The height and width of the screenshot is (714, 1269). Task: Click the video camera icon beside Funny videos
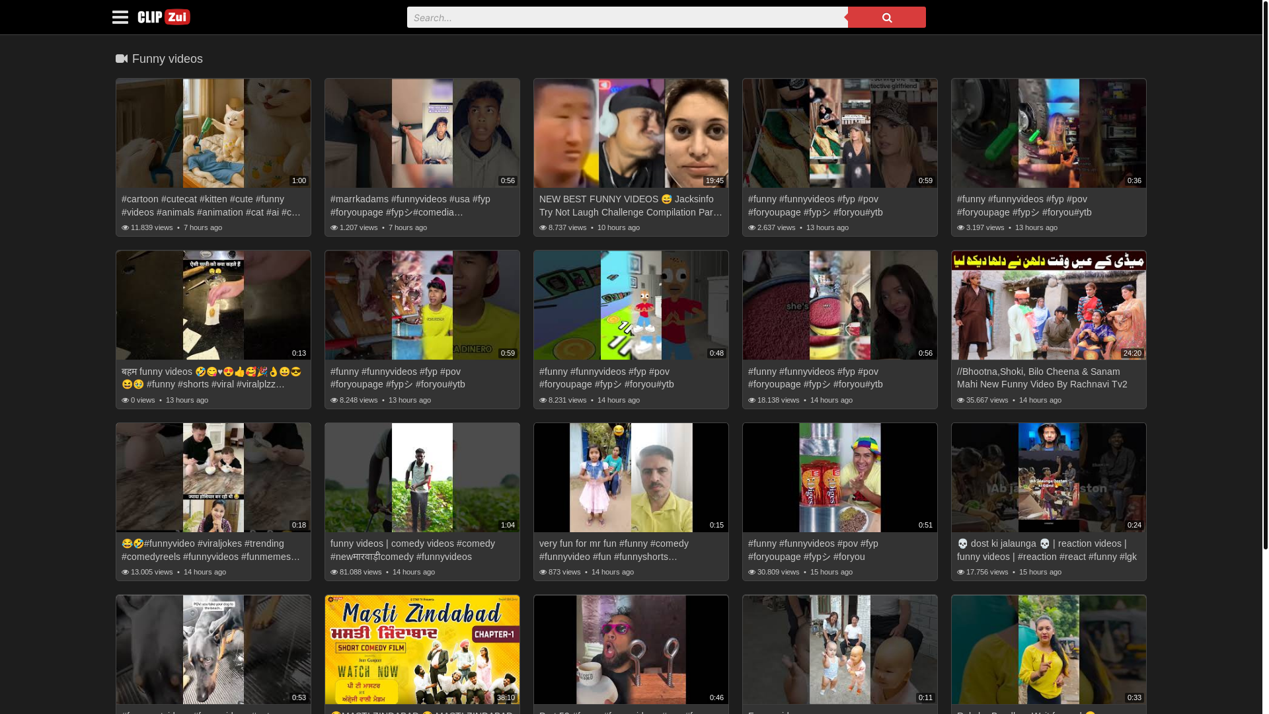point(122,59)
